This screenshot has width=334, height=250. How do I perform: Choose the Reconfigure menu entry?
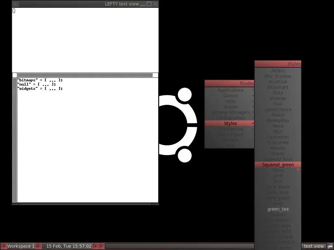[229, 134]
